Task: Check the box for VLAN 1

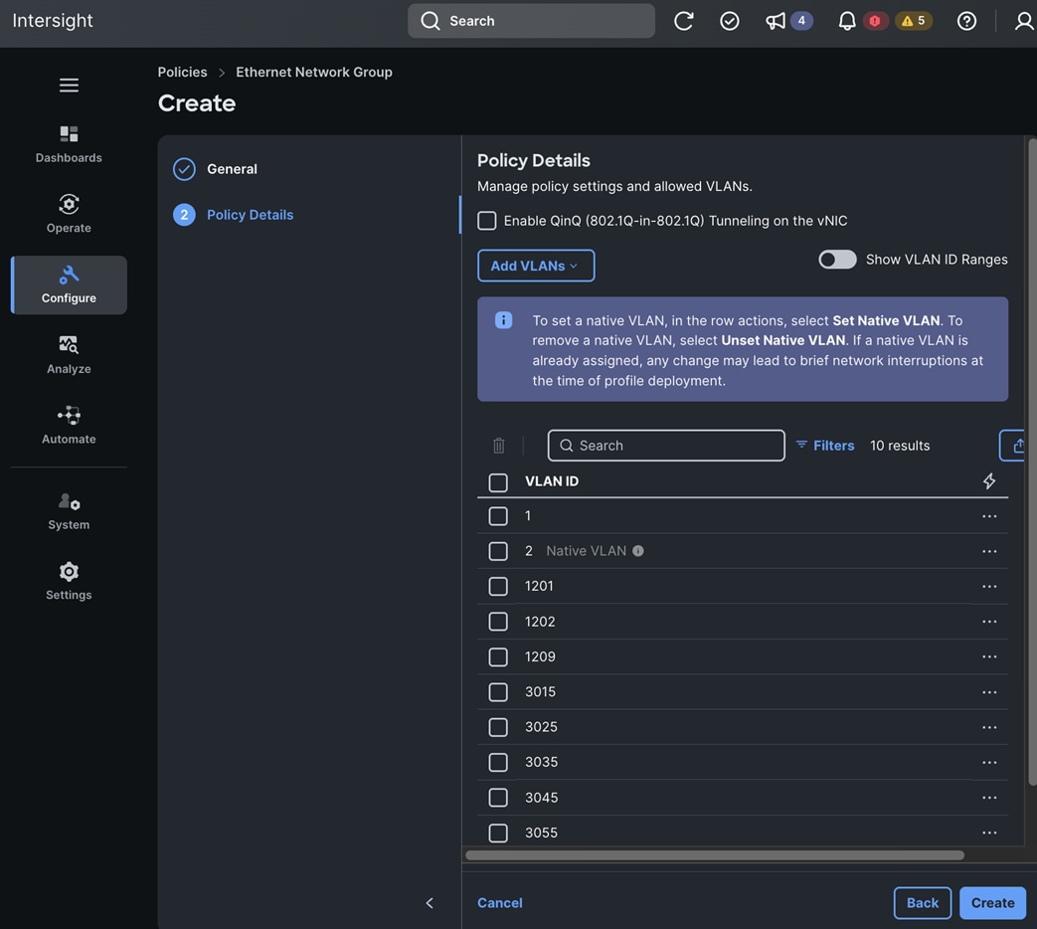Action: (498, 516)
